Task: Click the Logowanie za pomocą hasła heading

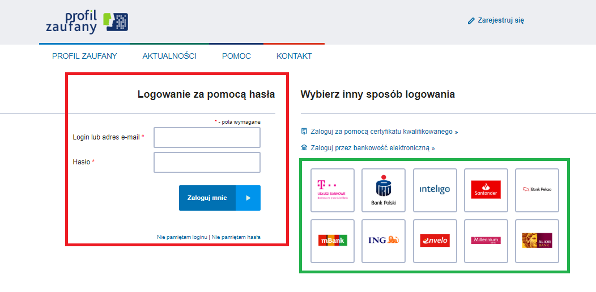Action: click(206, 94)
